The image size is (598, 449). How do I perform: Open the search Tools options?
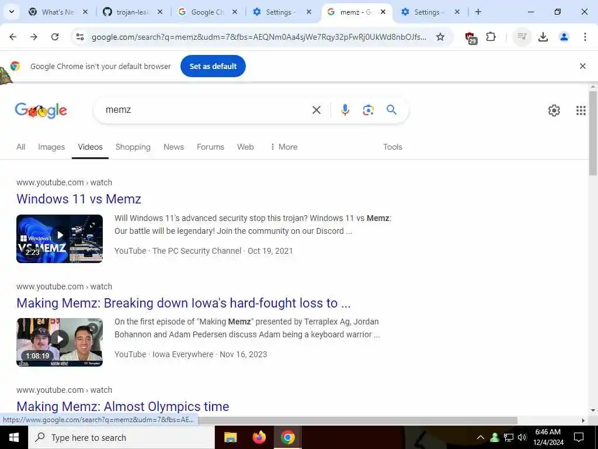392,147
